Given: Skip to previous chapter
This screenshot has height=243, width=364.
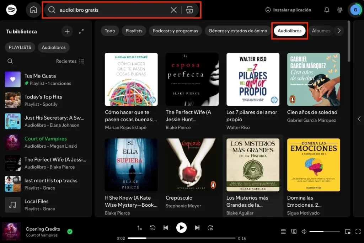Looking at the screenshot, I should tap(166, 228).
